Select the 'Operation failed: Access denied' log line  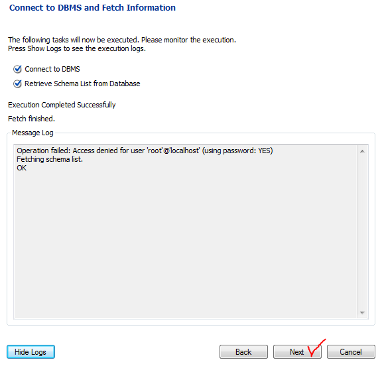tap(145, 151)
